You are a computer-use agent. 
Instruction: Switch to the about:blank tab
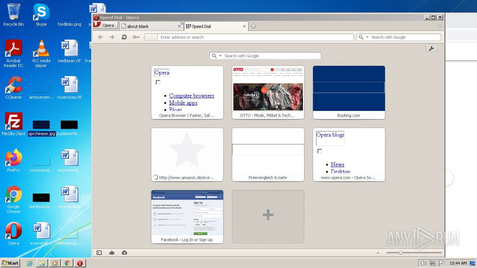(151, 26)
